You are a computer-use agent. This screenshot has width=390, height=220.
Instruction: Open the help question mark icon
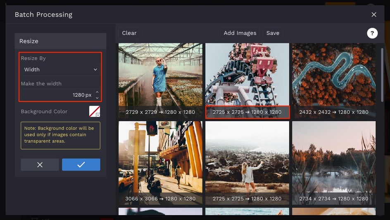372,33
